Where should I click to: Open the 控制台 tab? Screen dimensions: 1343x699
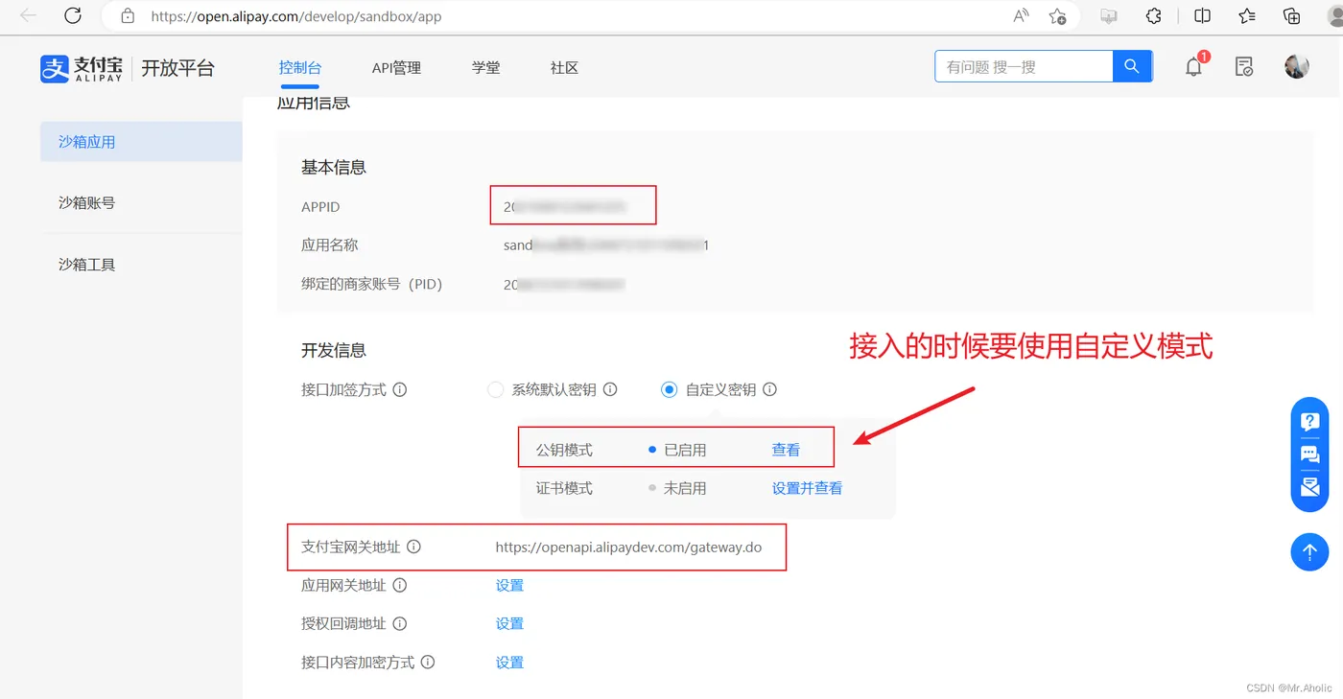[300, 68]
